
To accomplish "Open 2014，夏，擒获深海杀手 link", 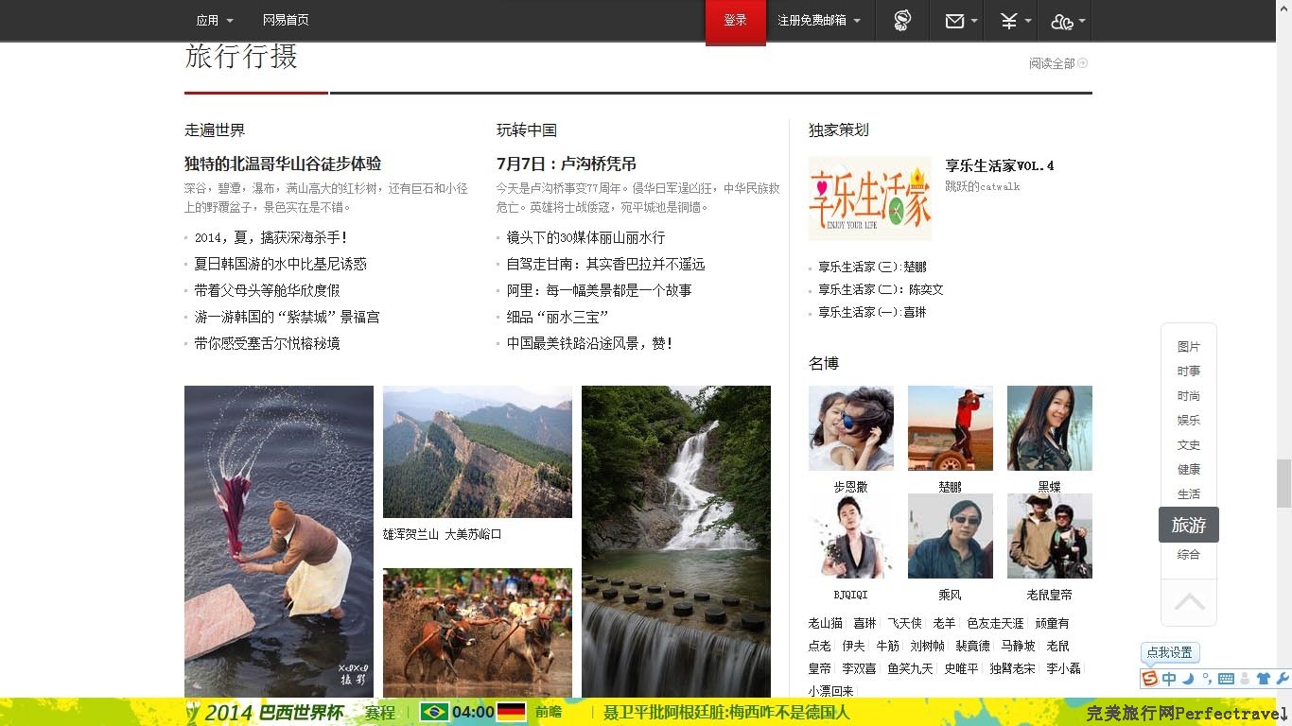I will click(x=271, y=237).
